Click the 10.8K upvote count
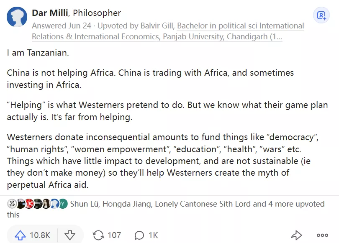Screen dimensions: 339x243 tap(40, 235)
